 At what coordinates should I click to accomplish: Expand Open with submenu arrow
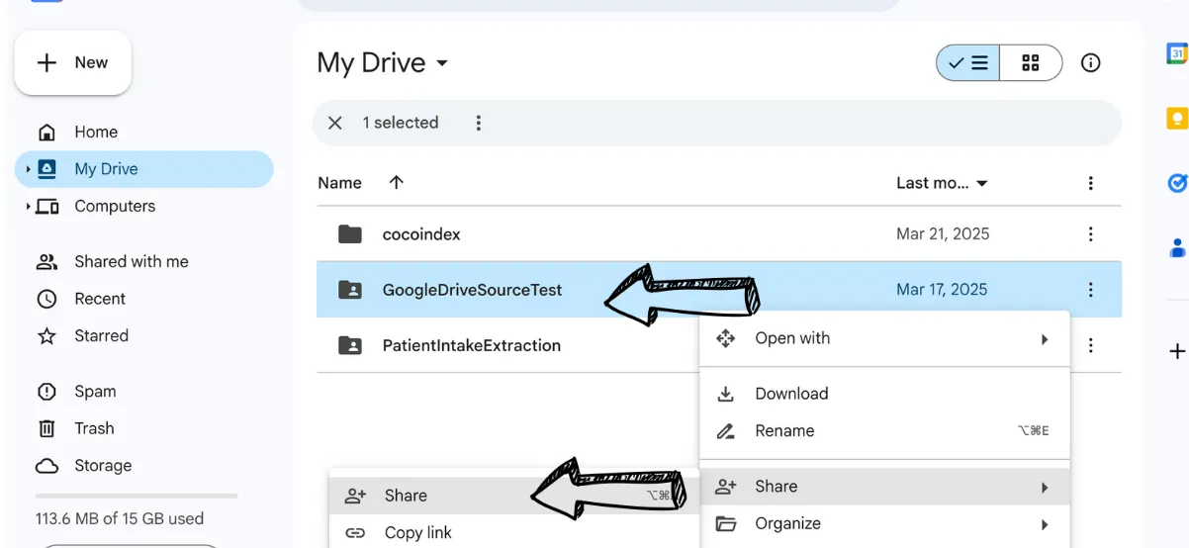pyautogui.click(x=1045, y=339)
